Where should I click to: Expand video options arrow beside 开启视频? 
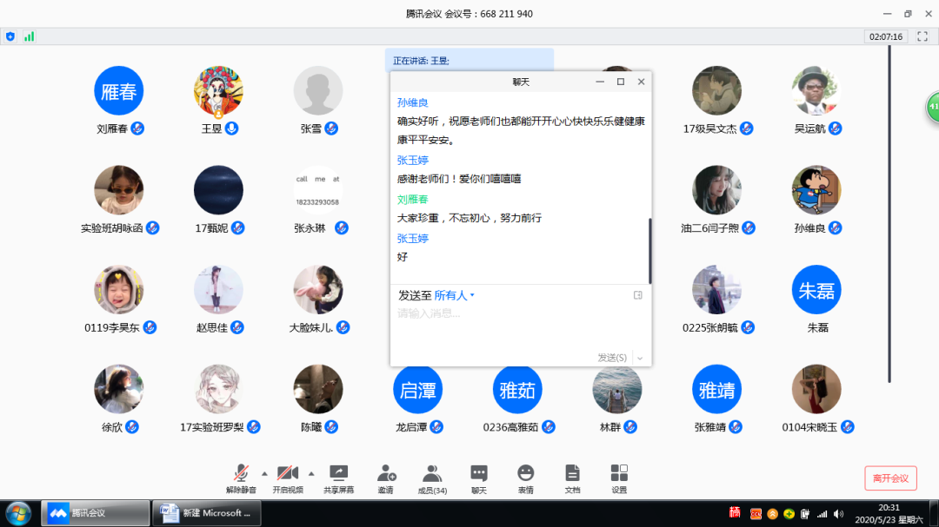311,473
